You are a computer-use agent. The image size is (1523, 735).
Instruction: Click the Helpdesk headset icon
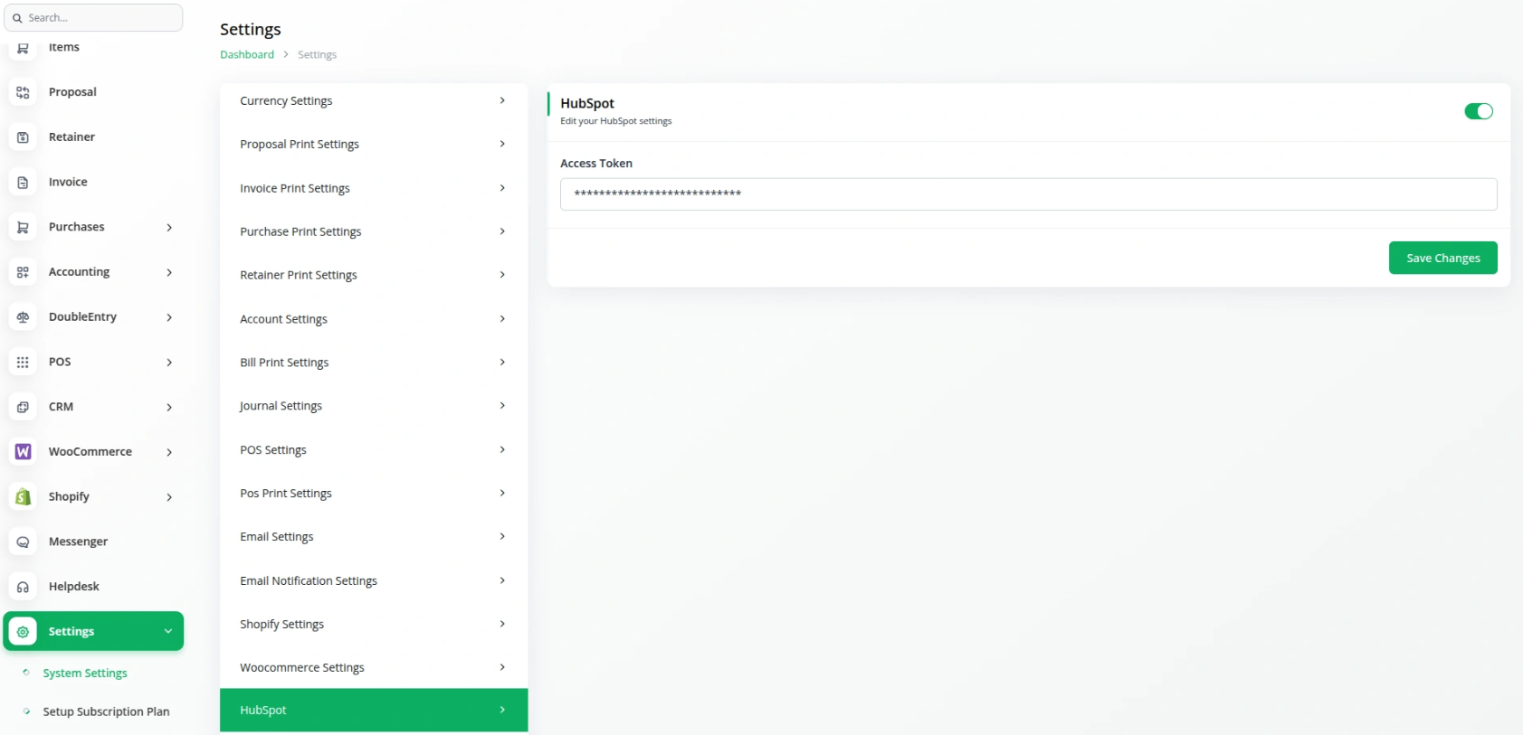23,587
